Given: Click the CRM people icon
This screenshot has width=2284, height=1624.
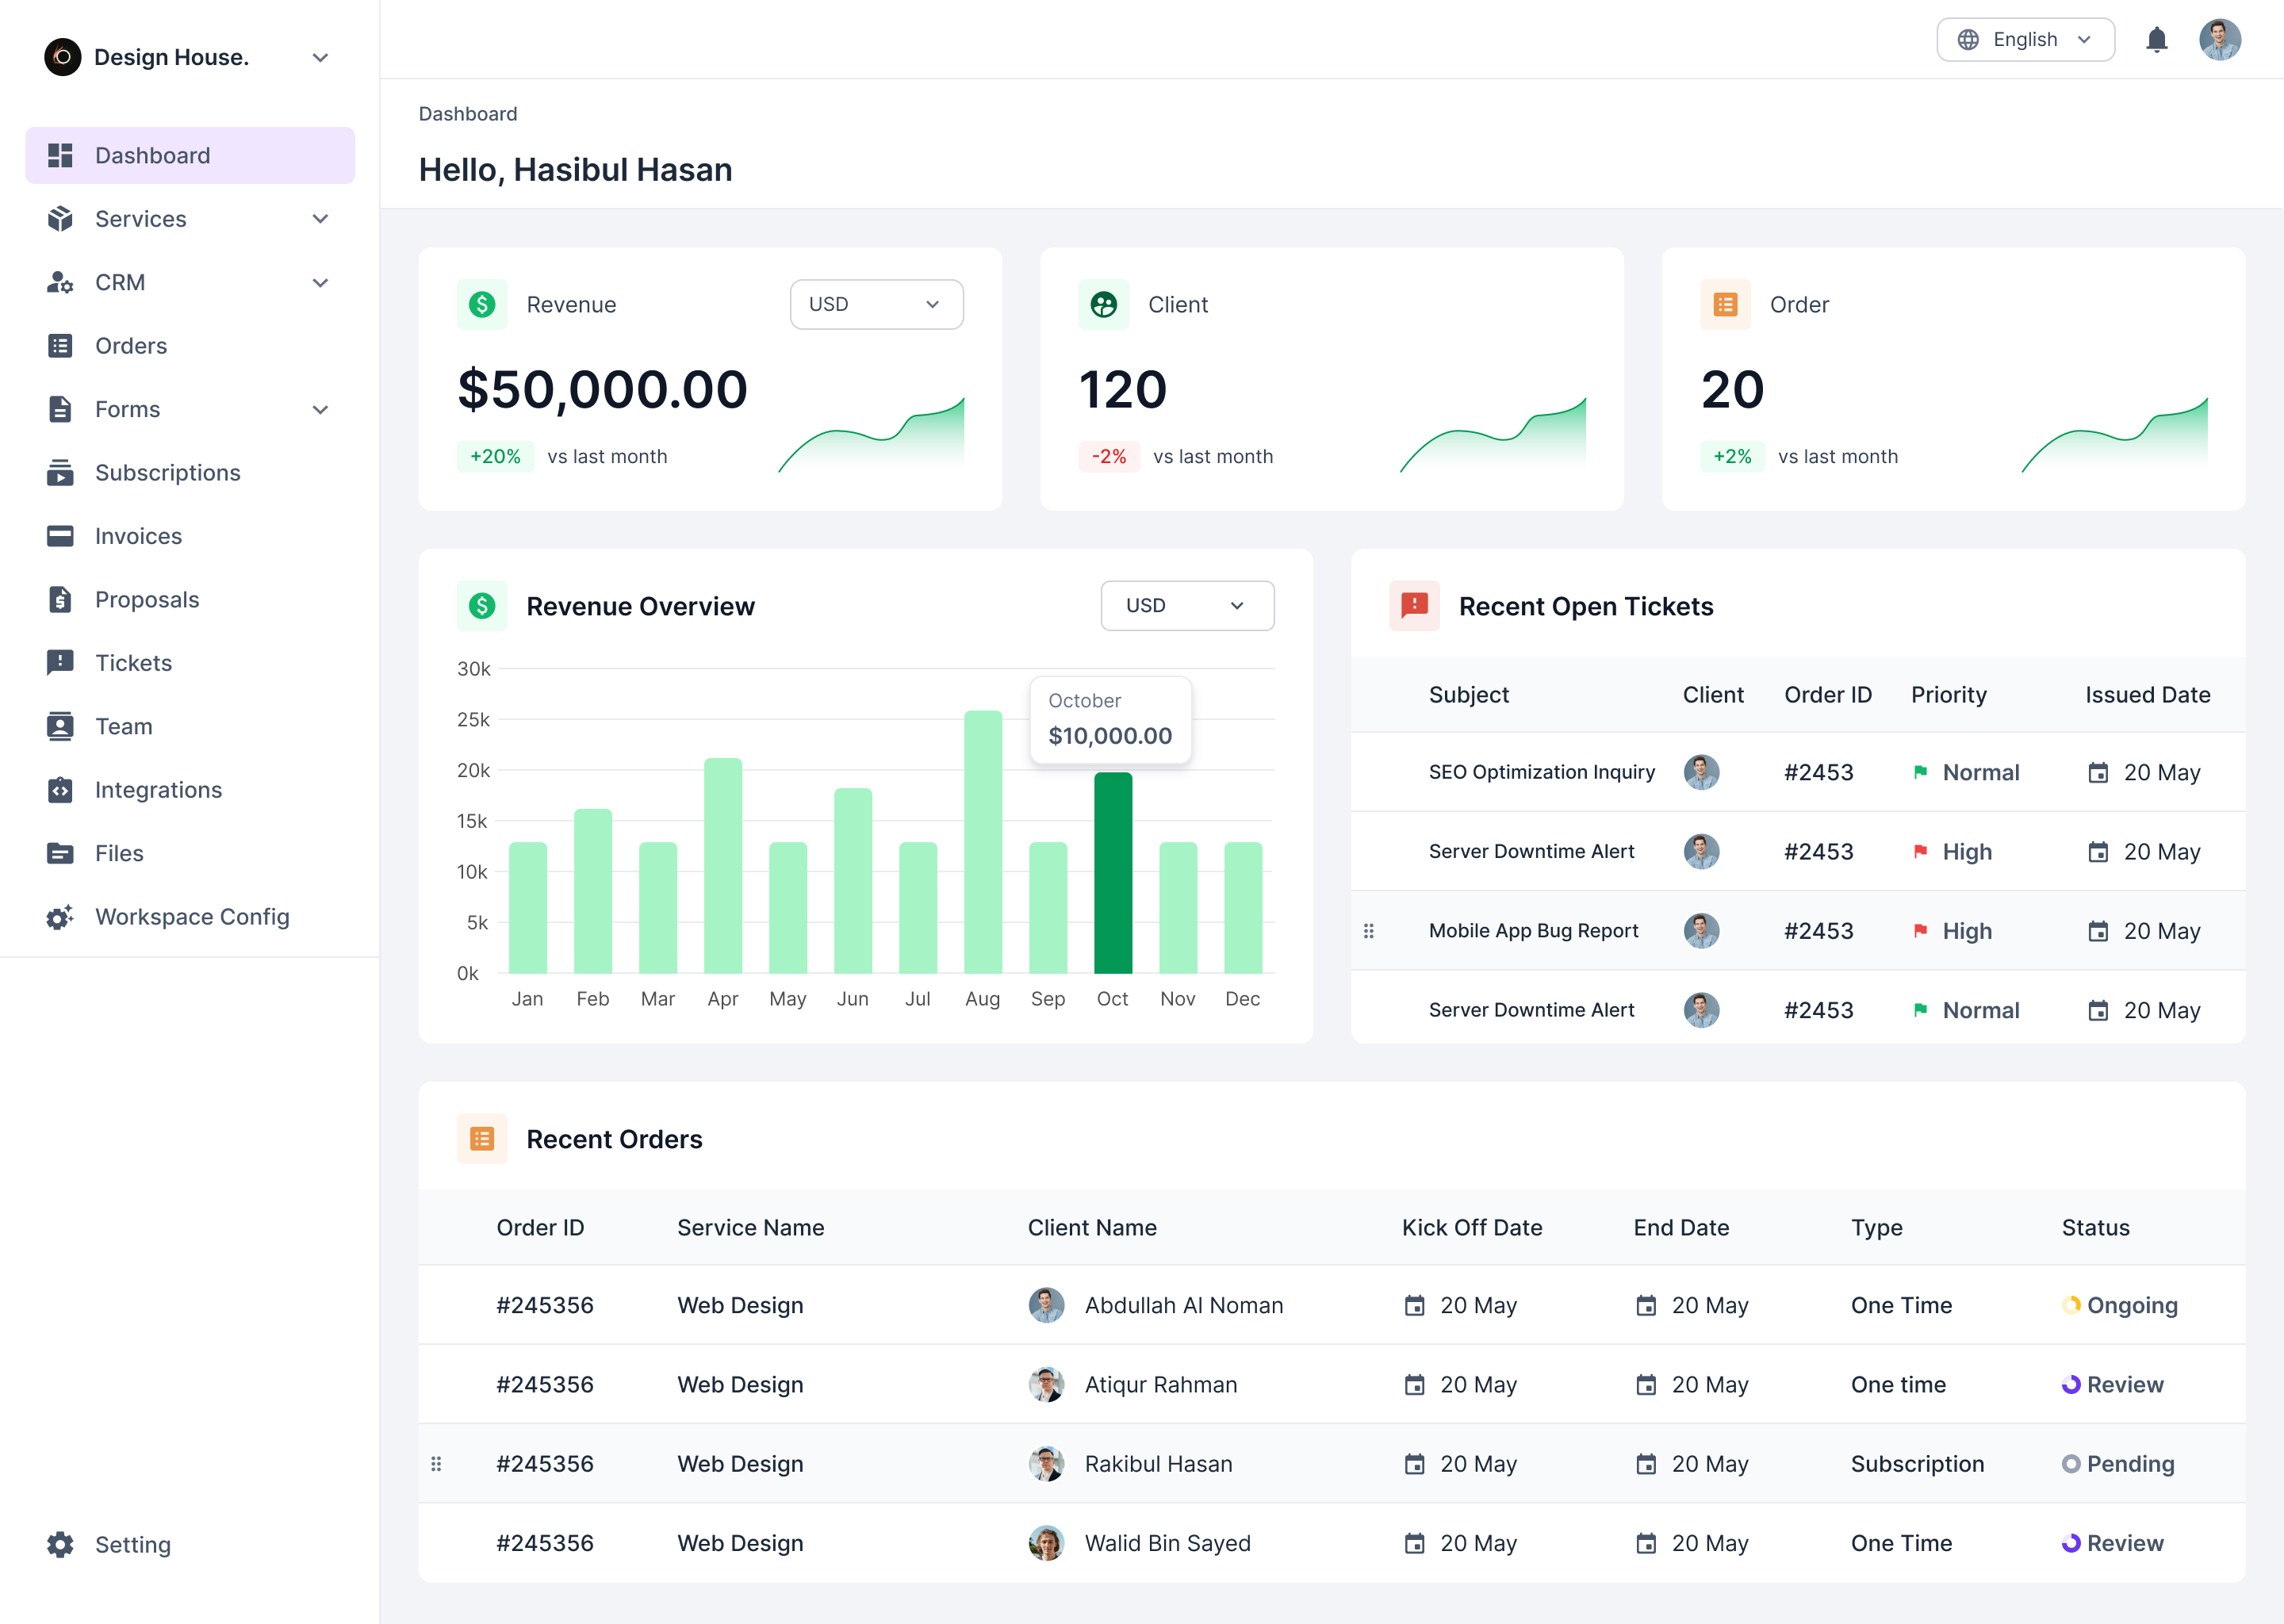Looking at the screenshot, I should (60, 283).
